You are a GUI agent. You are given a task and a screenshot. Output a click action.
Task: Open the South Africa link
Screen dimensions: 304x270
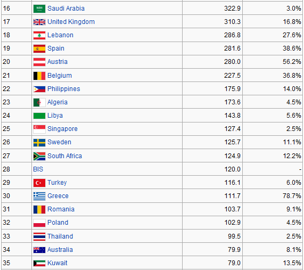(x=64, y=156)
